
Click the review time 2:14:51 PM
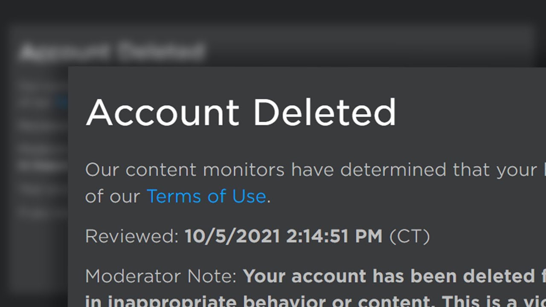click(334, 236)
